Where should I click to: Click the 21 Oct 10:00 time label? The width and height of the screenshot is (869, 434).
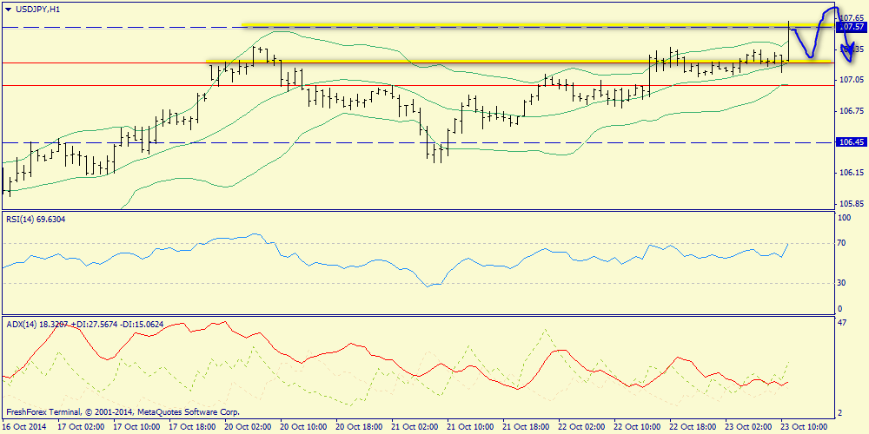pyautogui.click(x=469, y=427)
